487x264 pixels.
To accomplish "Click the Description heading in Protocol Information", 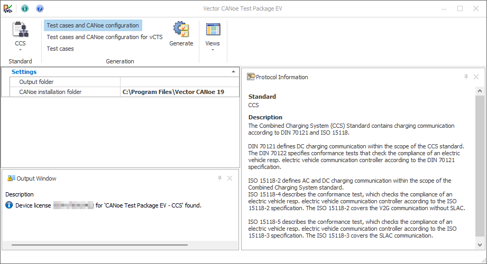I will click(x=265, y=117).
